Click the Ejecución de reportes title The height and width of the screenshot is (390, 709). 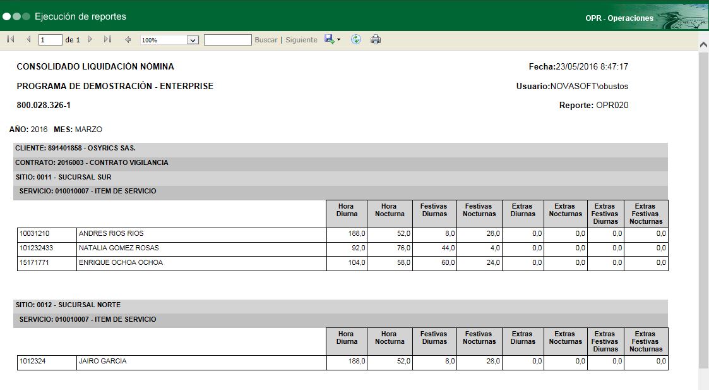pos(80,16)
